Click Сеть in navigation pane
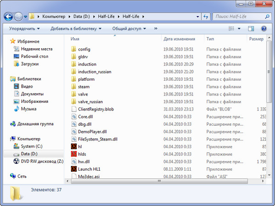Screen dimensions: 275x206 point(22,176)
